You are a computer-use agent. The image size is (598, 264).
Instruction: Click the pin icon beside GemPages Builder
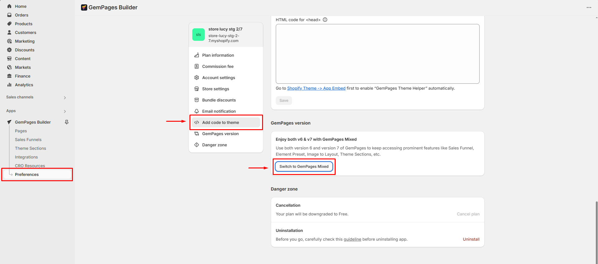[x=66, y=122]
